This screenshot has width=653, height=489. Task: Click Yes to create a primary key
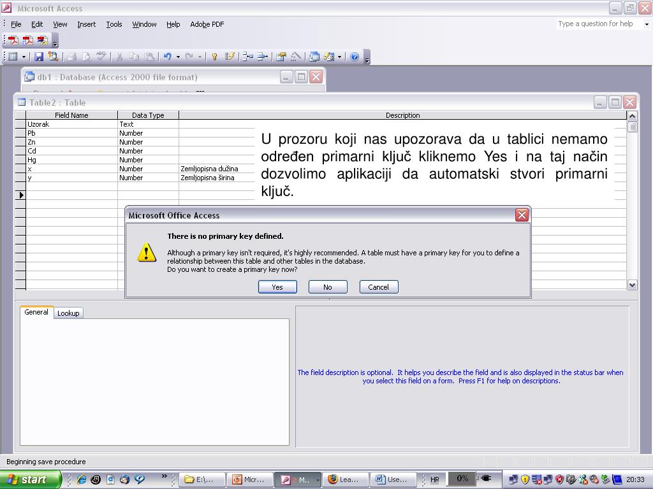pyautogui.click(x=277, y=287)
